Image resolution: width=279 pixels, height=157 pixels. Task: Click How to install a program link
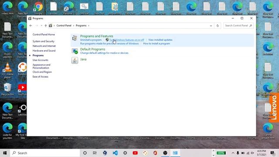[157, 44]
